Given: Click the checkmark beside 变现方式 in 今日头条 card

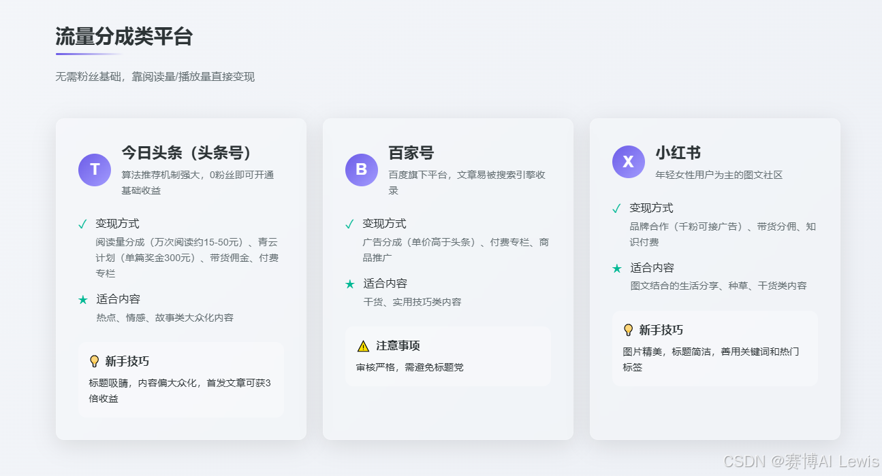Looking at the screenshot, I should click(x=83, y=224).
